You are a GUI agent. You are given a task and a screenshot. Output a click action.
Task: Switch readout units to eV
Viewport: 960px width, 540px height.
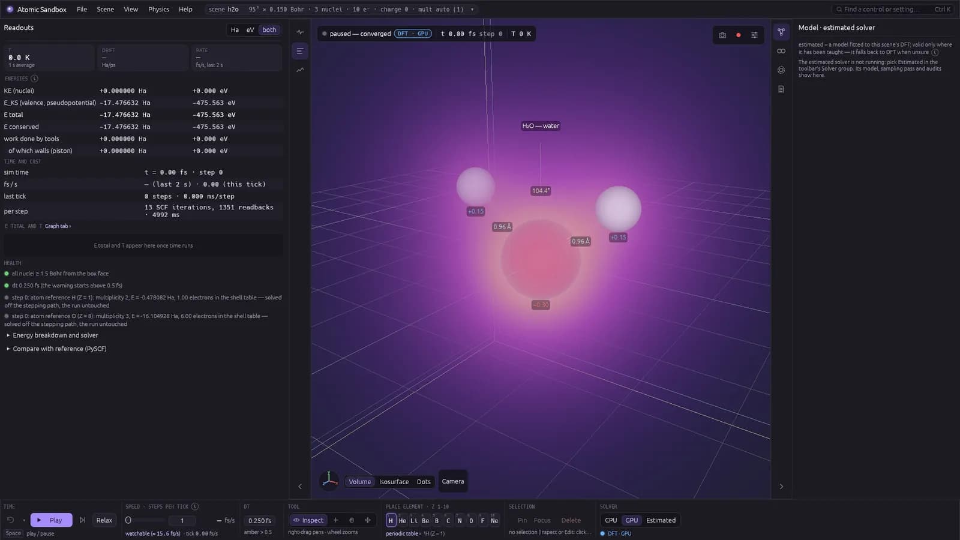tap(250, 30)
